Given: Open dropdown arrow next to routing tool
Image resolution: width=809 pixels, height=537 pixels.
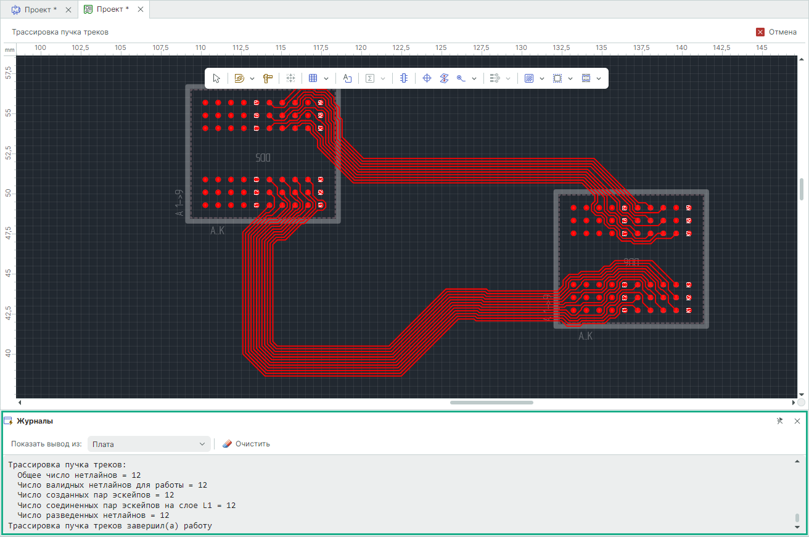Looking at the screenshot, I should click(x=253, y=78).
